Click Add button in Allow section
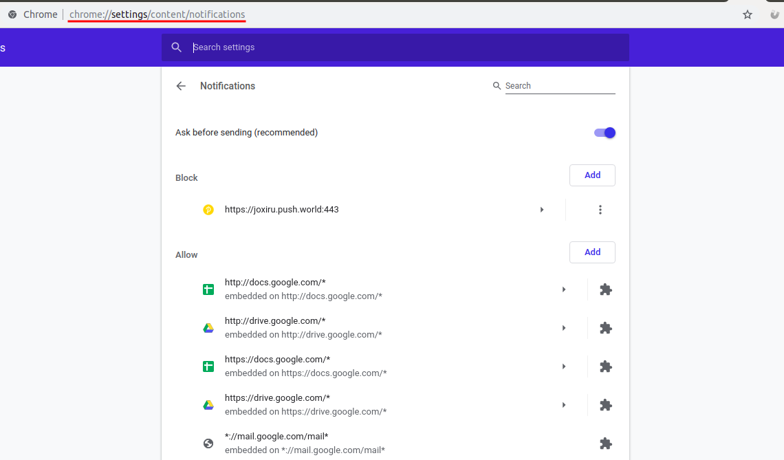The height and width of the screenshot is (460, 784). tap(593, 252)
